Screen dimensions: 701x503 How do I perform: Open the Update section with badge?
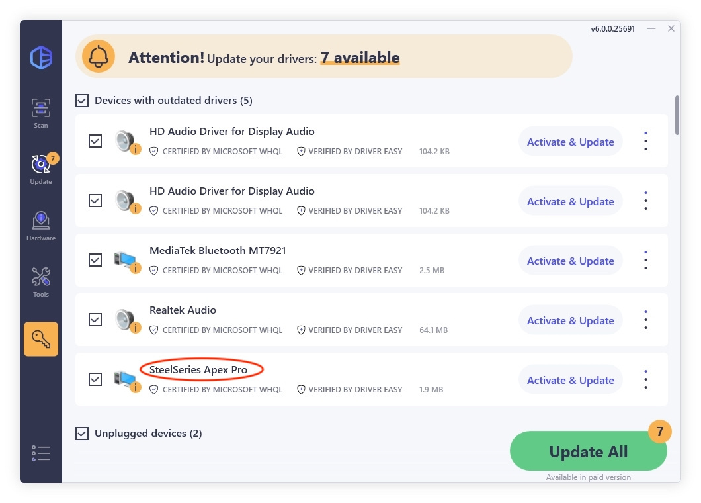click(41, 169)
